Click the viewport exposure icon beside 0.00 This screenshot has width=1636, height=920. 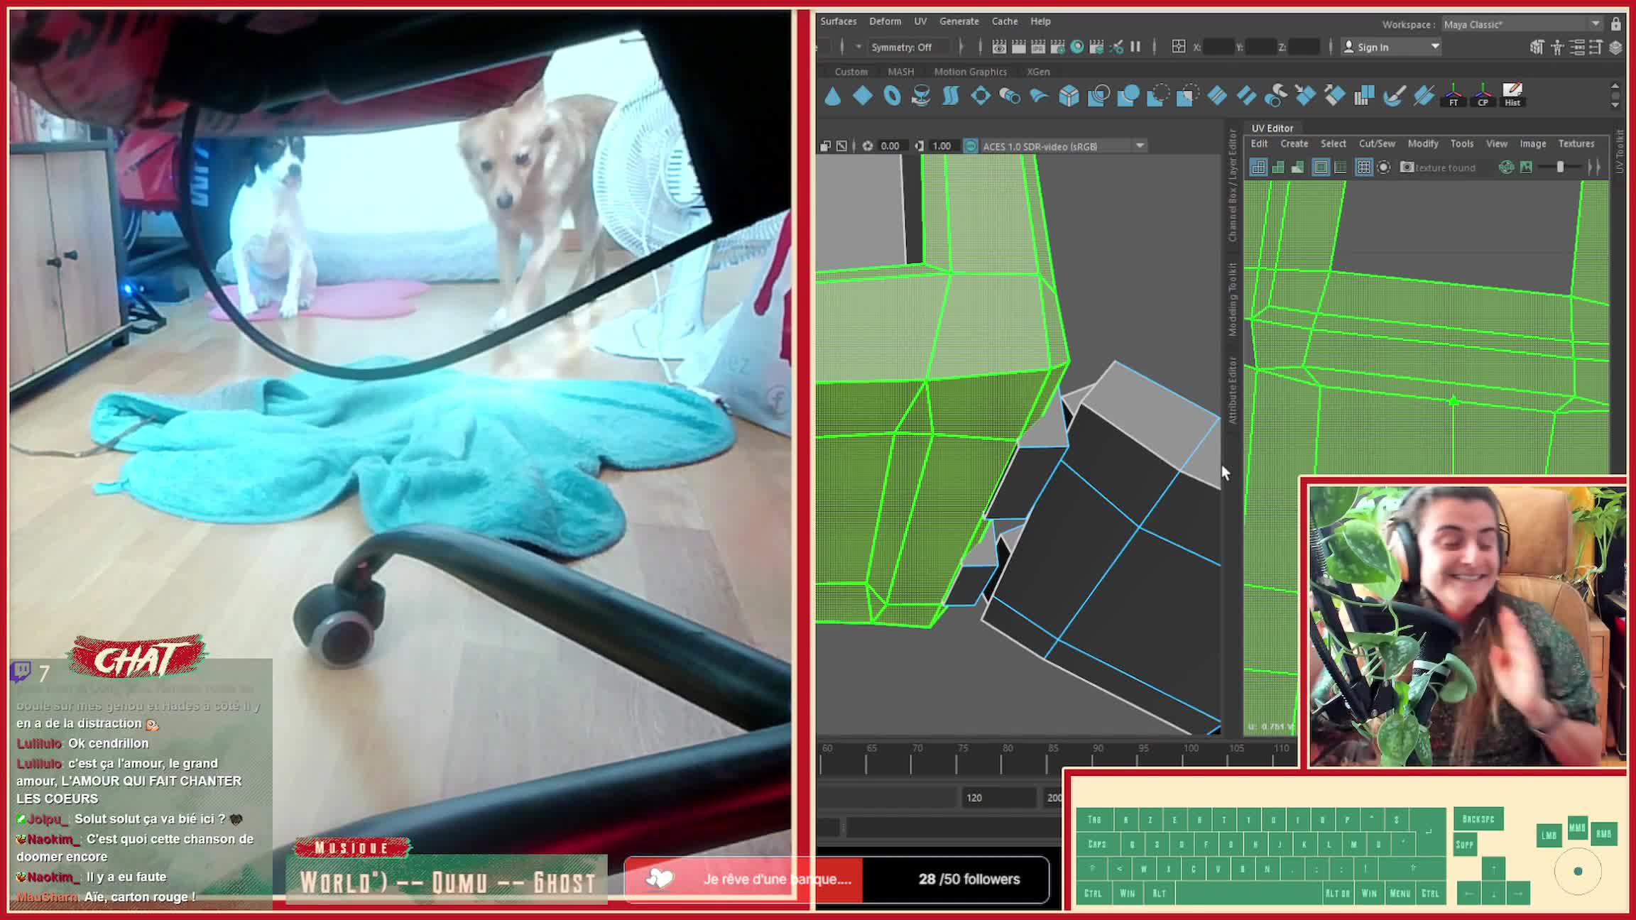pyautogui.click(x=868, y=146)
